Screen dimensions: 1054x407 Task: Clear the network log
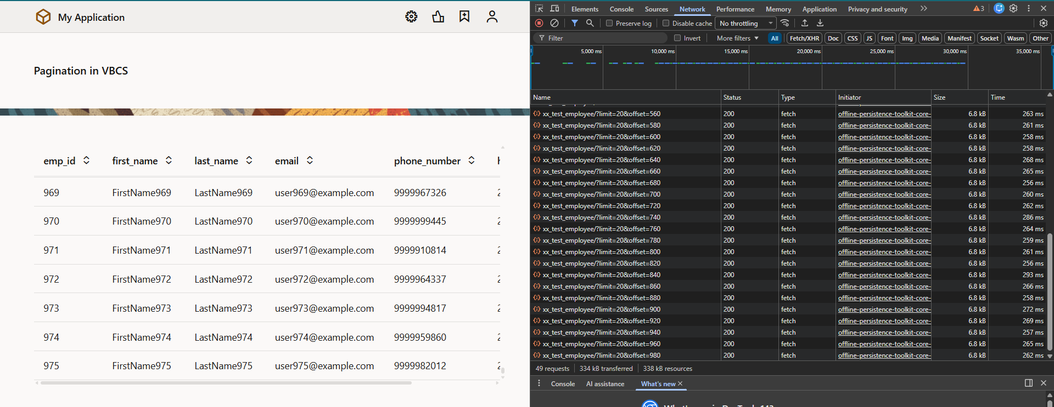click(554, 23)
